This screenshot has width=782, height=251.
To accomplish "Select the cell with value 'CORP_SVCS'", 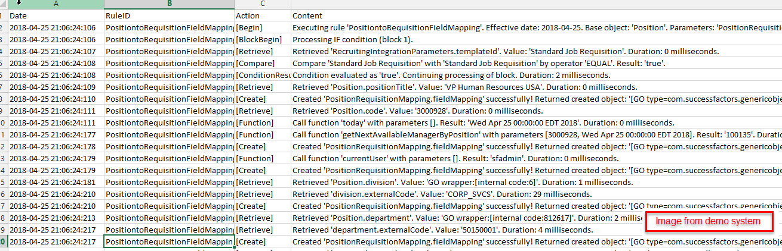I will click(x=536, y=194).
